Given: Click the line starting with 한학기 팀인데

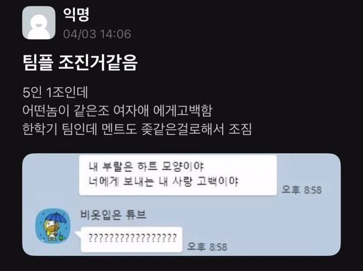Looking at the screenshot, I should [x=137, y=129].
